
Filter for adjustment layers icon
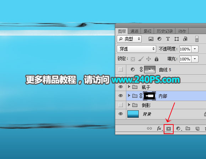pos(159,39)
